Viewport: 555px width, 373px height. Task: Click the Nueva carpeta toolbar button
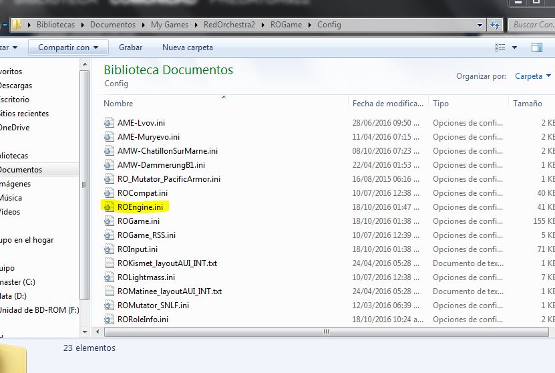click(x=188, y=47)
